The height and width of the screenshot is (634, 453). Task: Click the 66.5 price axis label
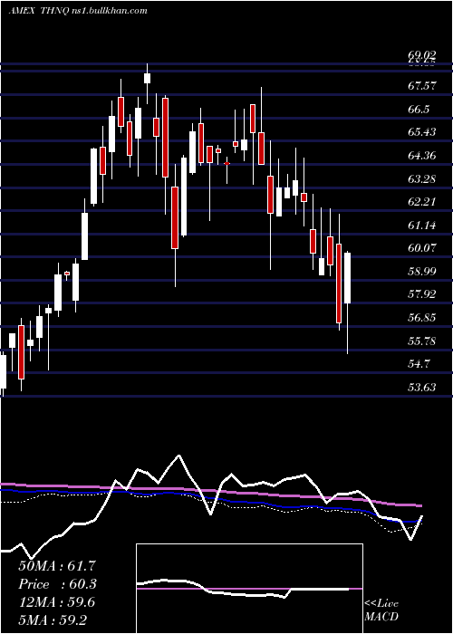[419, 110]
